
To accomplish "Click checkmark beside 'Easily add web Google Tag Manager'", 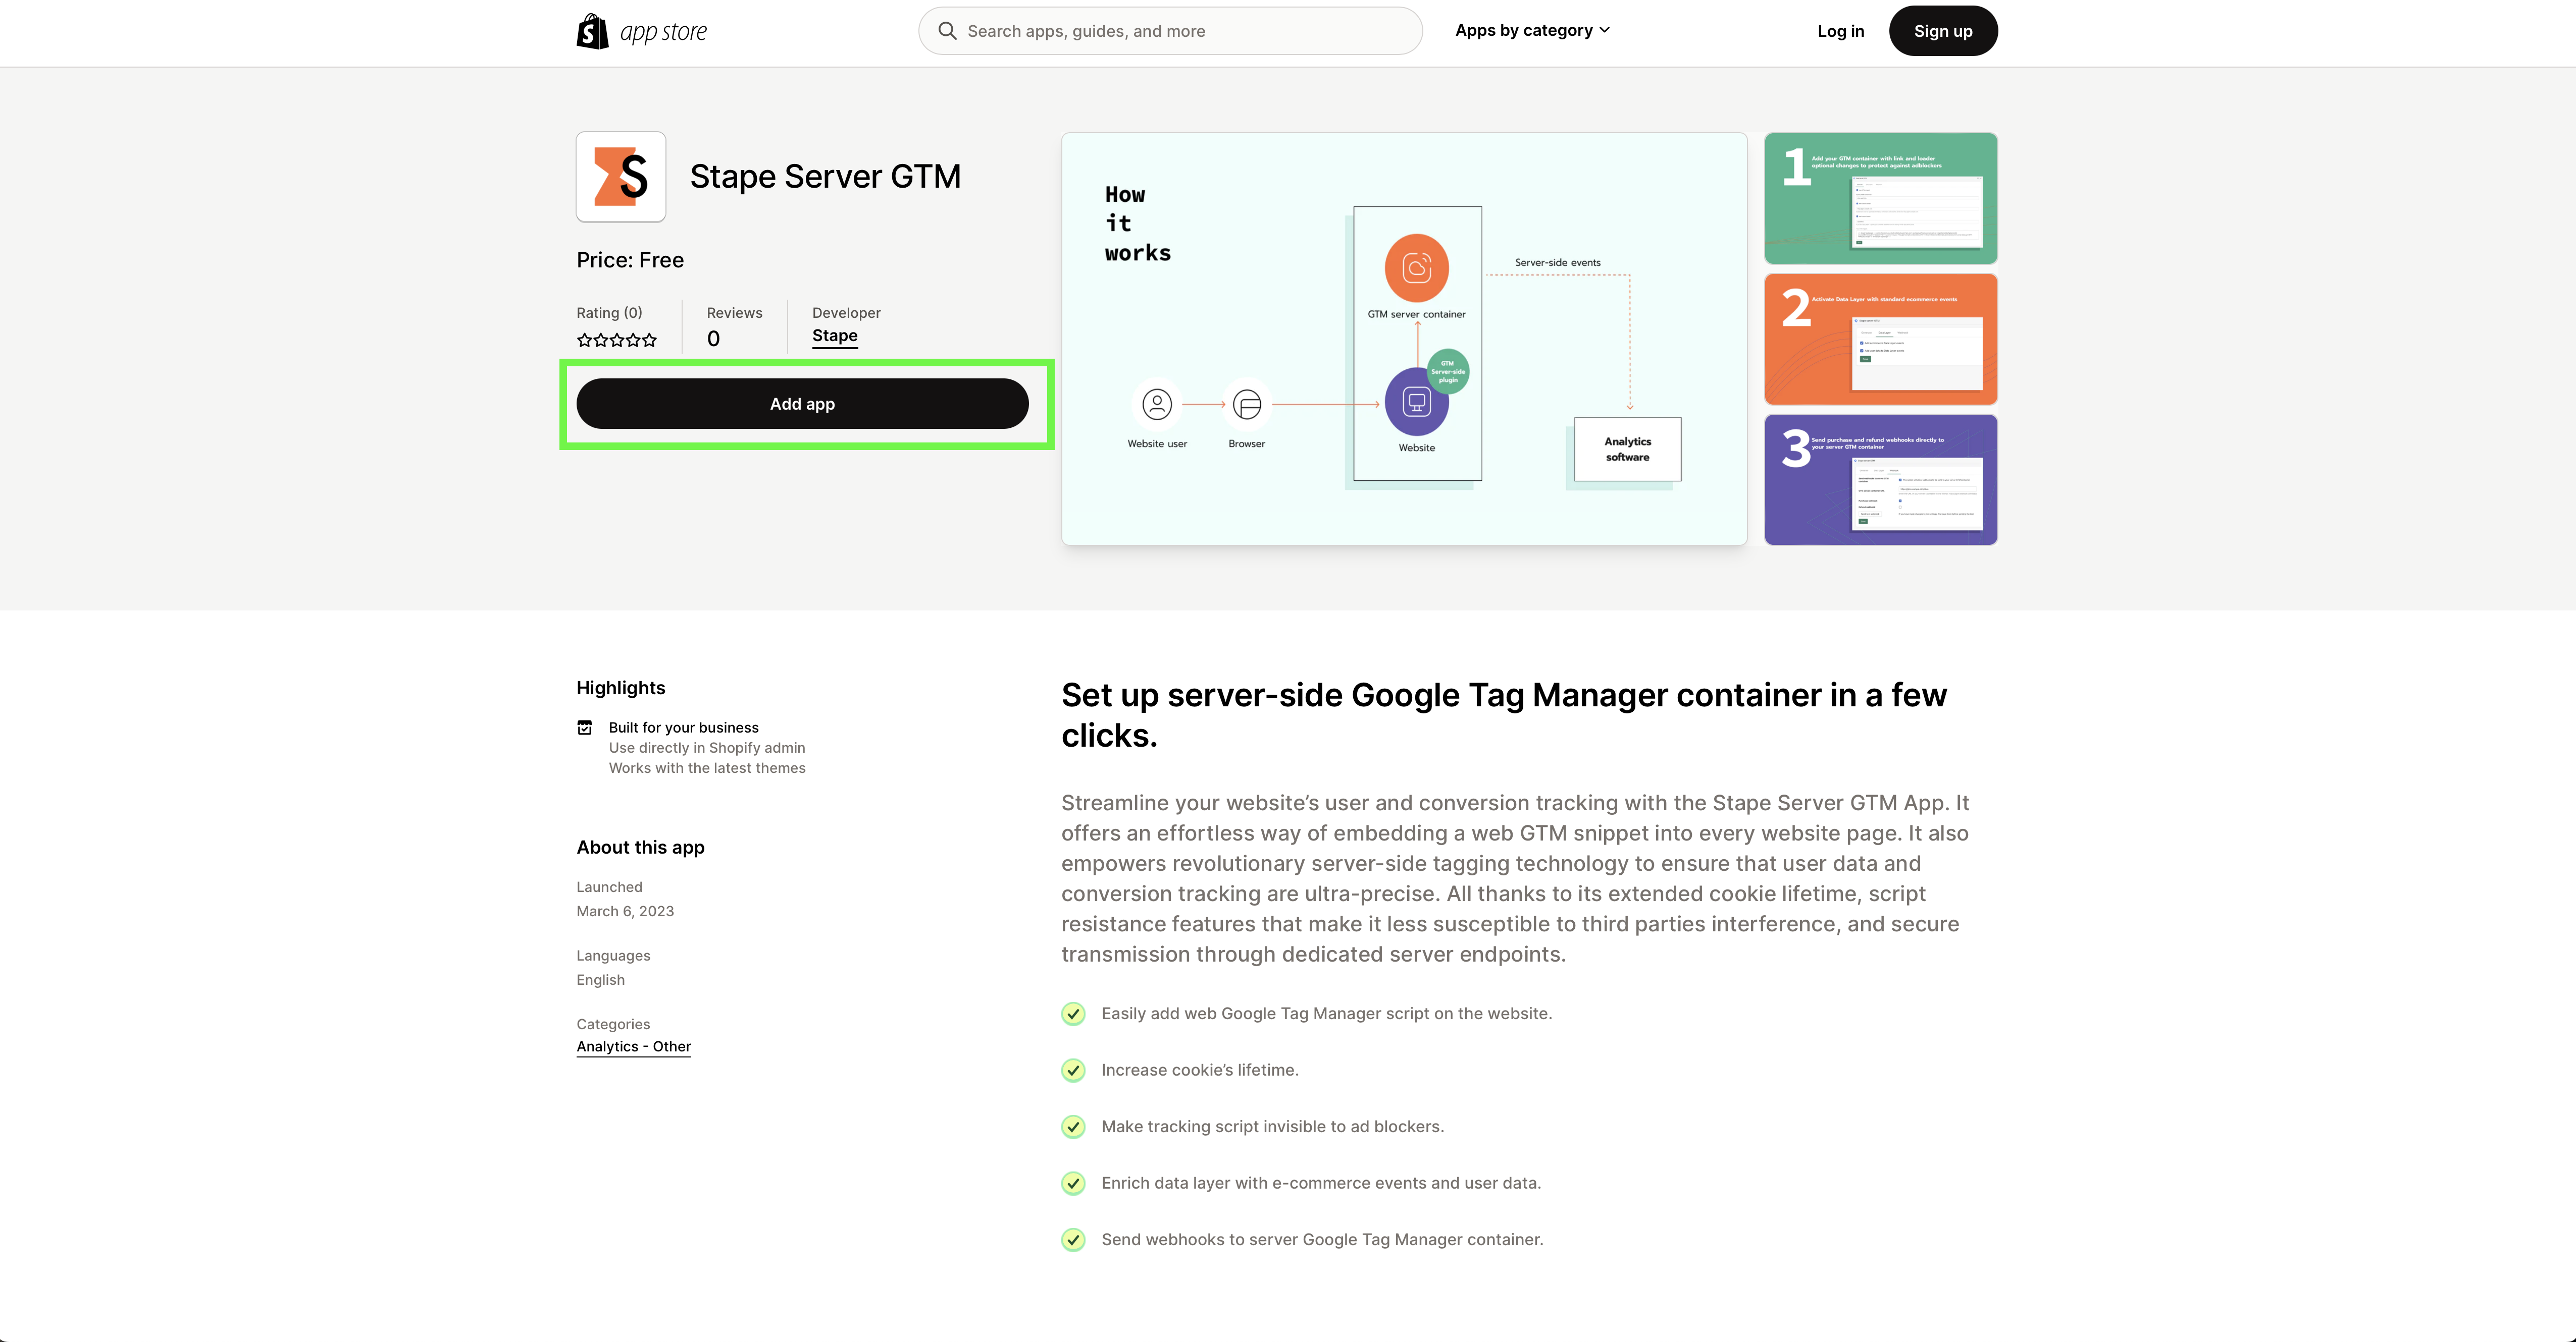I will click(1073, 1013).
